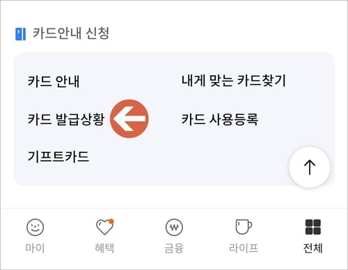Select the 전체 tab label

coord(313,248)
